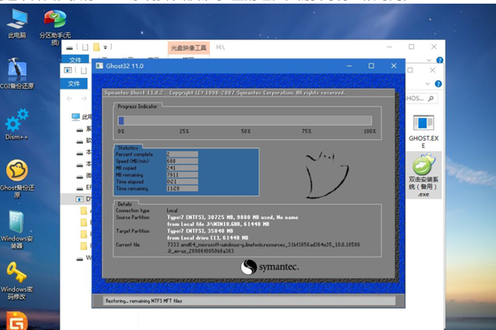Close the Ghost32 11.0 window
This screenshot has width=496, height=330.
(x=393, y=66)
